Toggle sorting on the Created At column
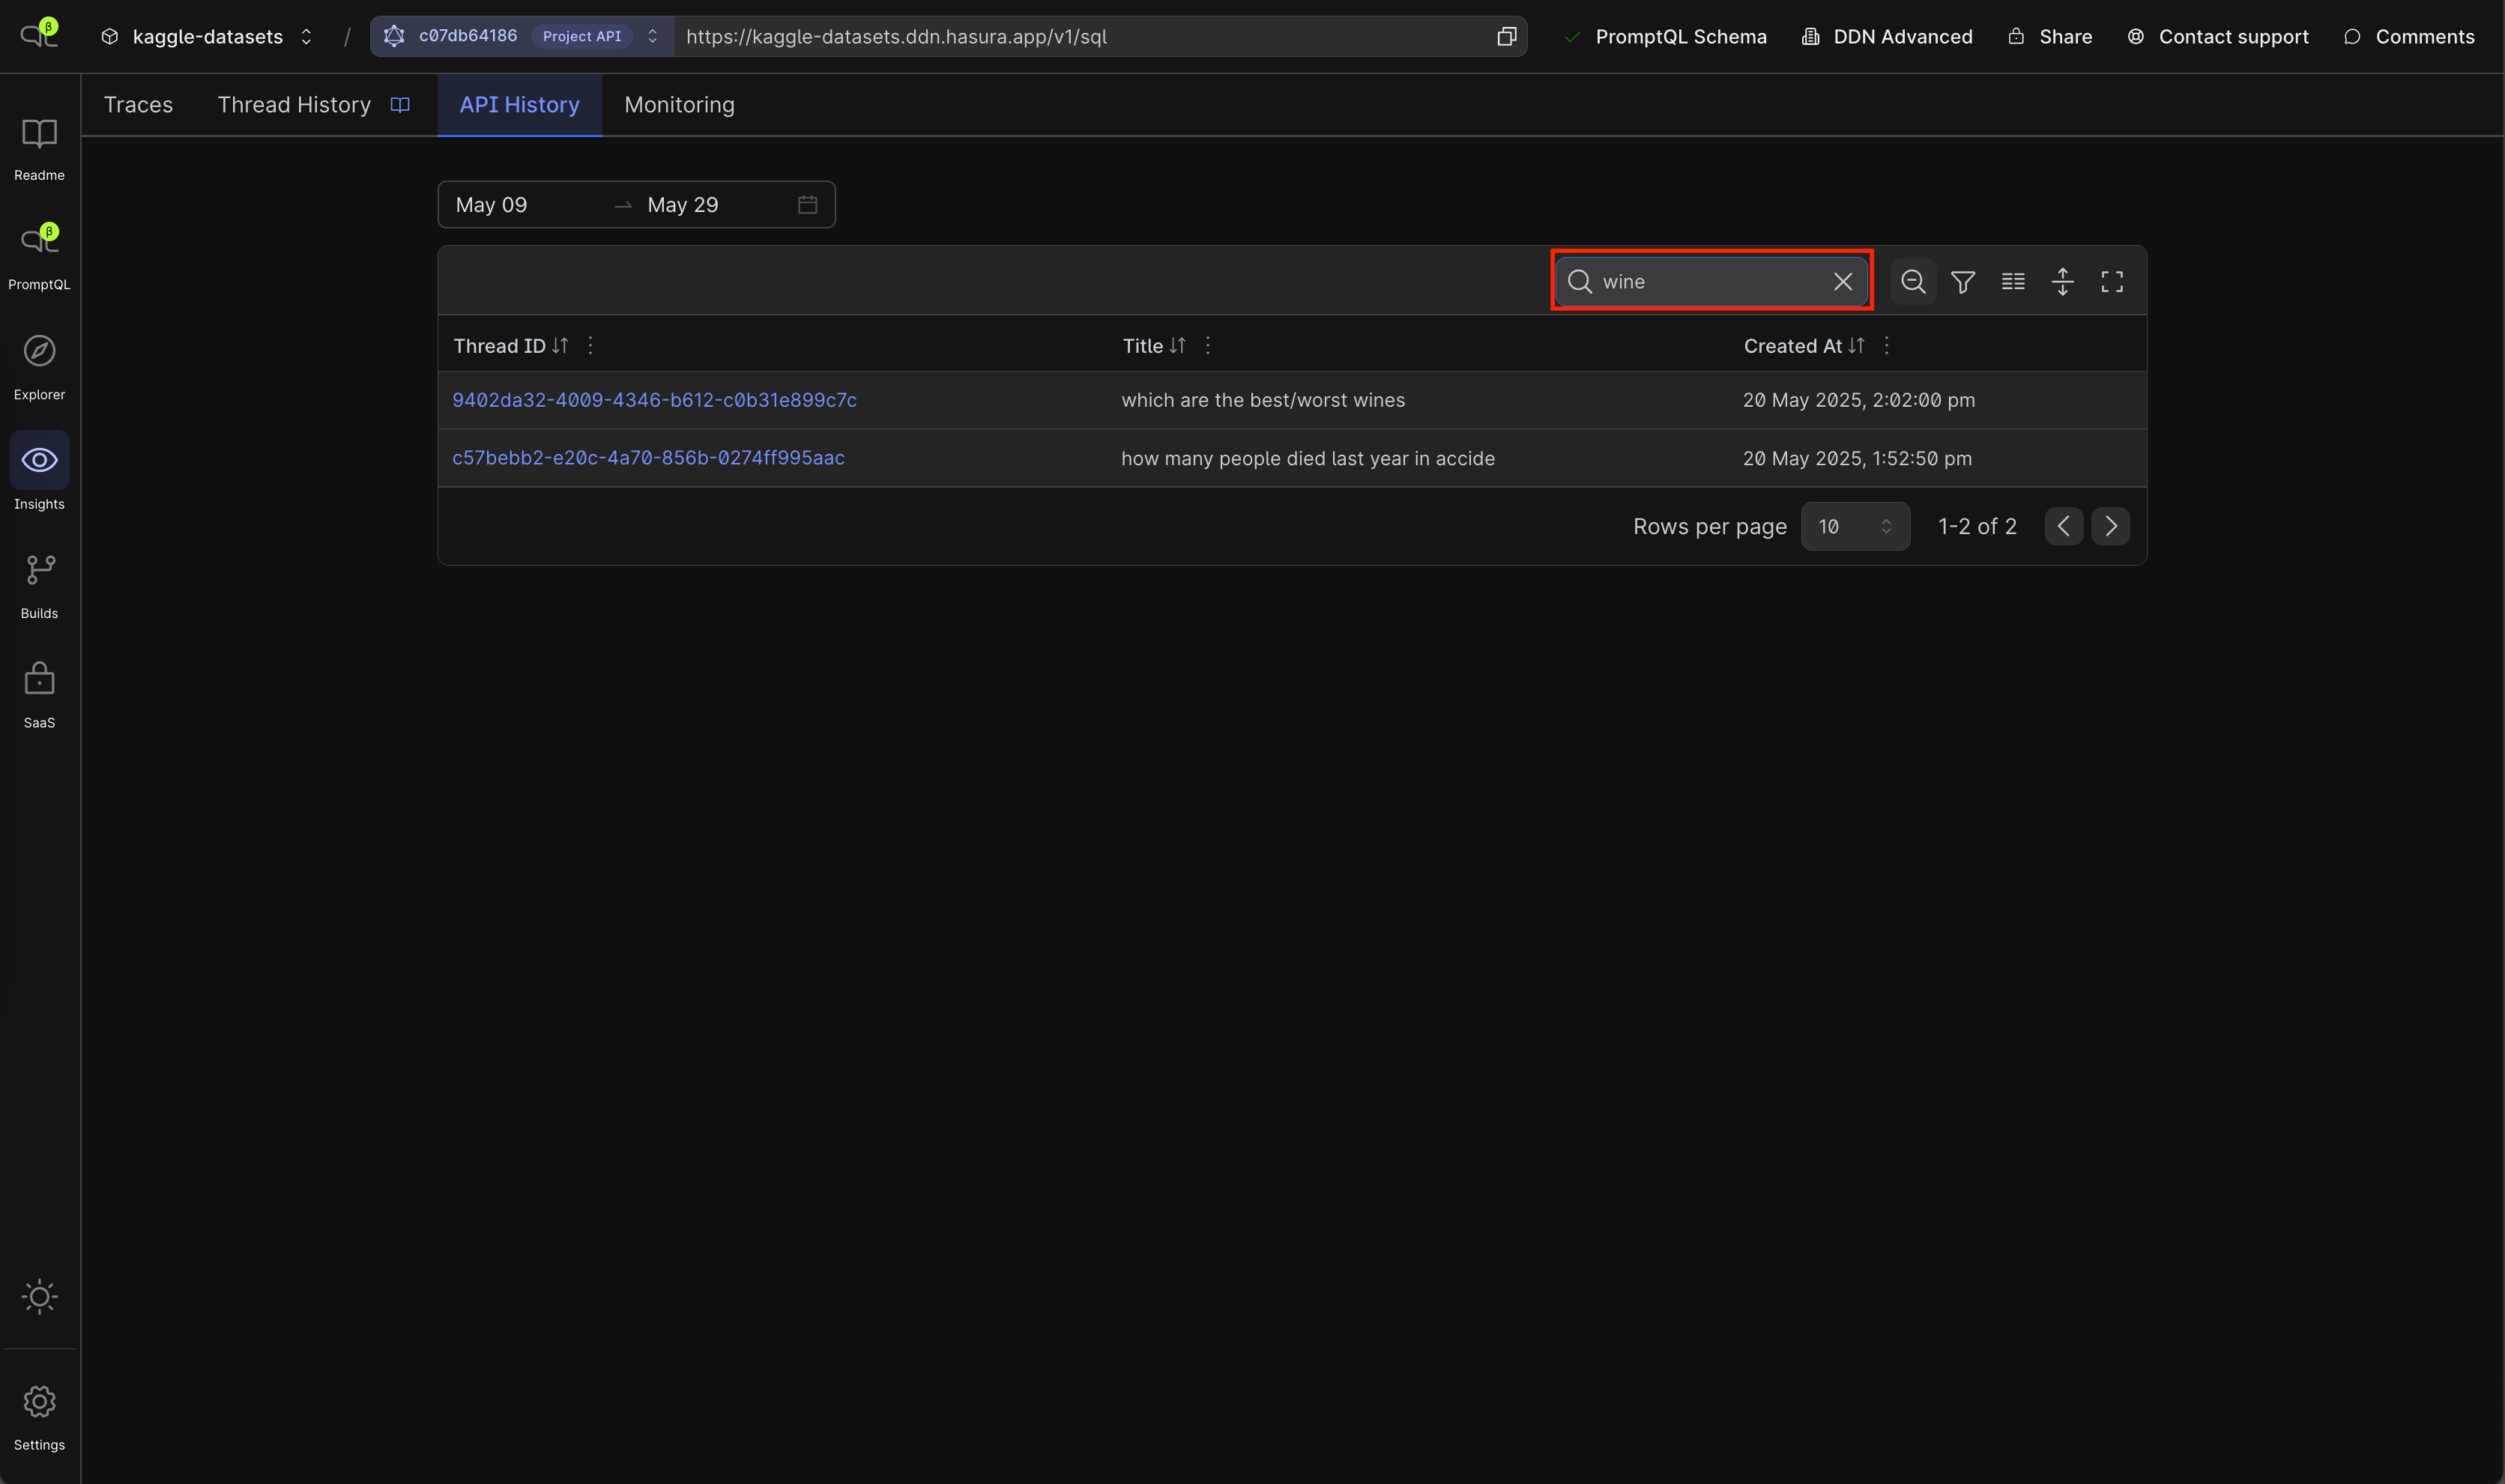2505x1484 pixels. click(1856, 345)
